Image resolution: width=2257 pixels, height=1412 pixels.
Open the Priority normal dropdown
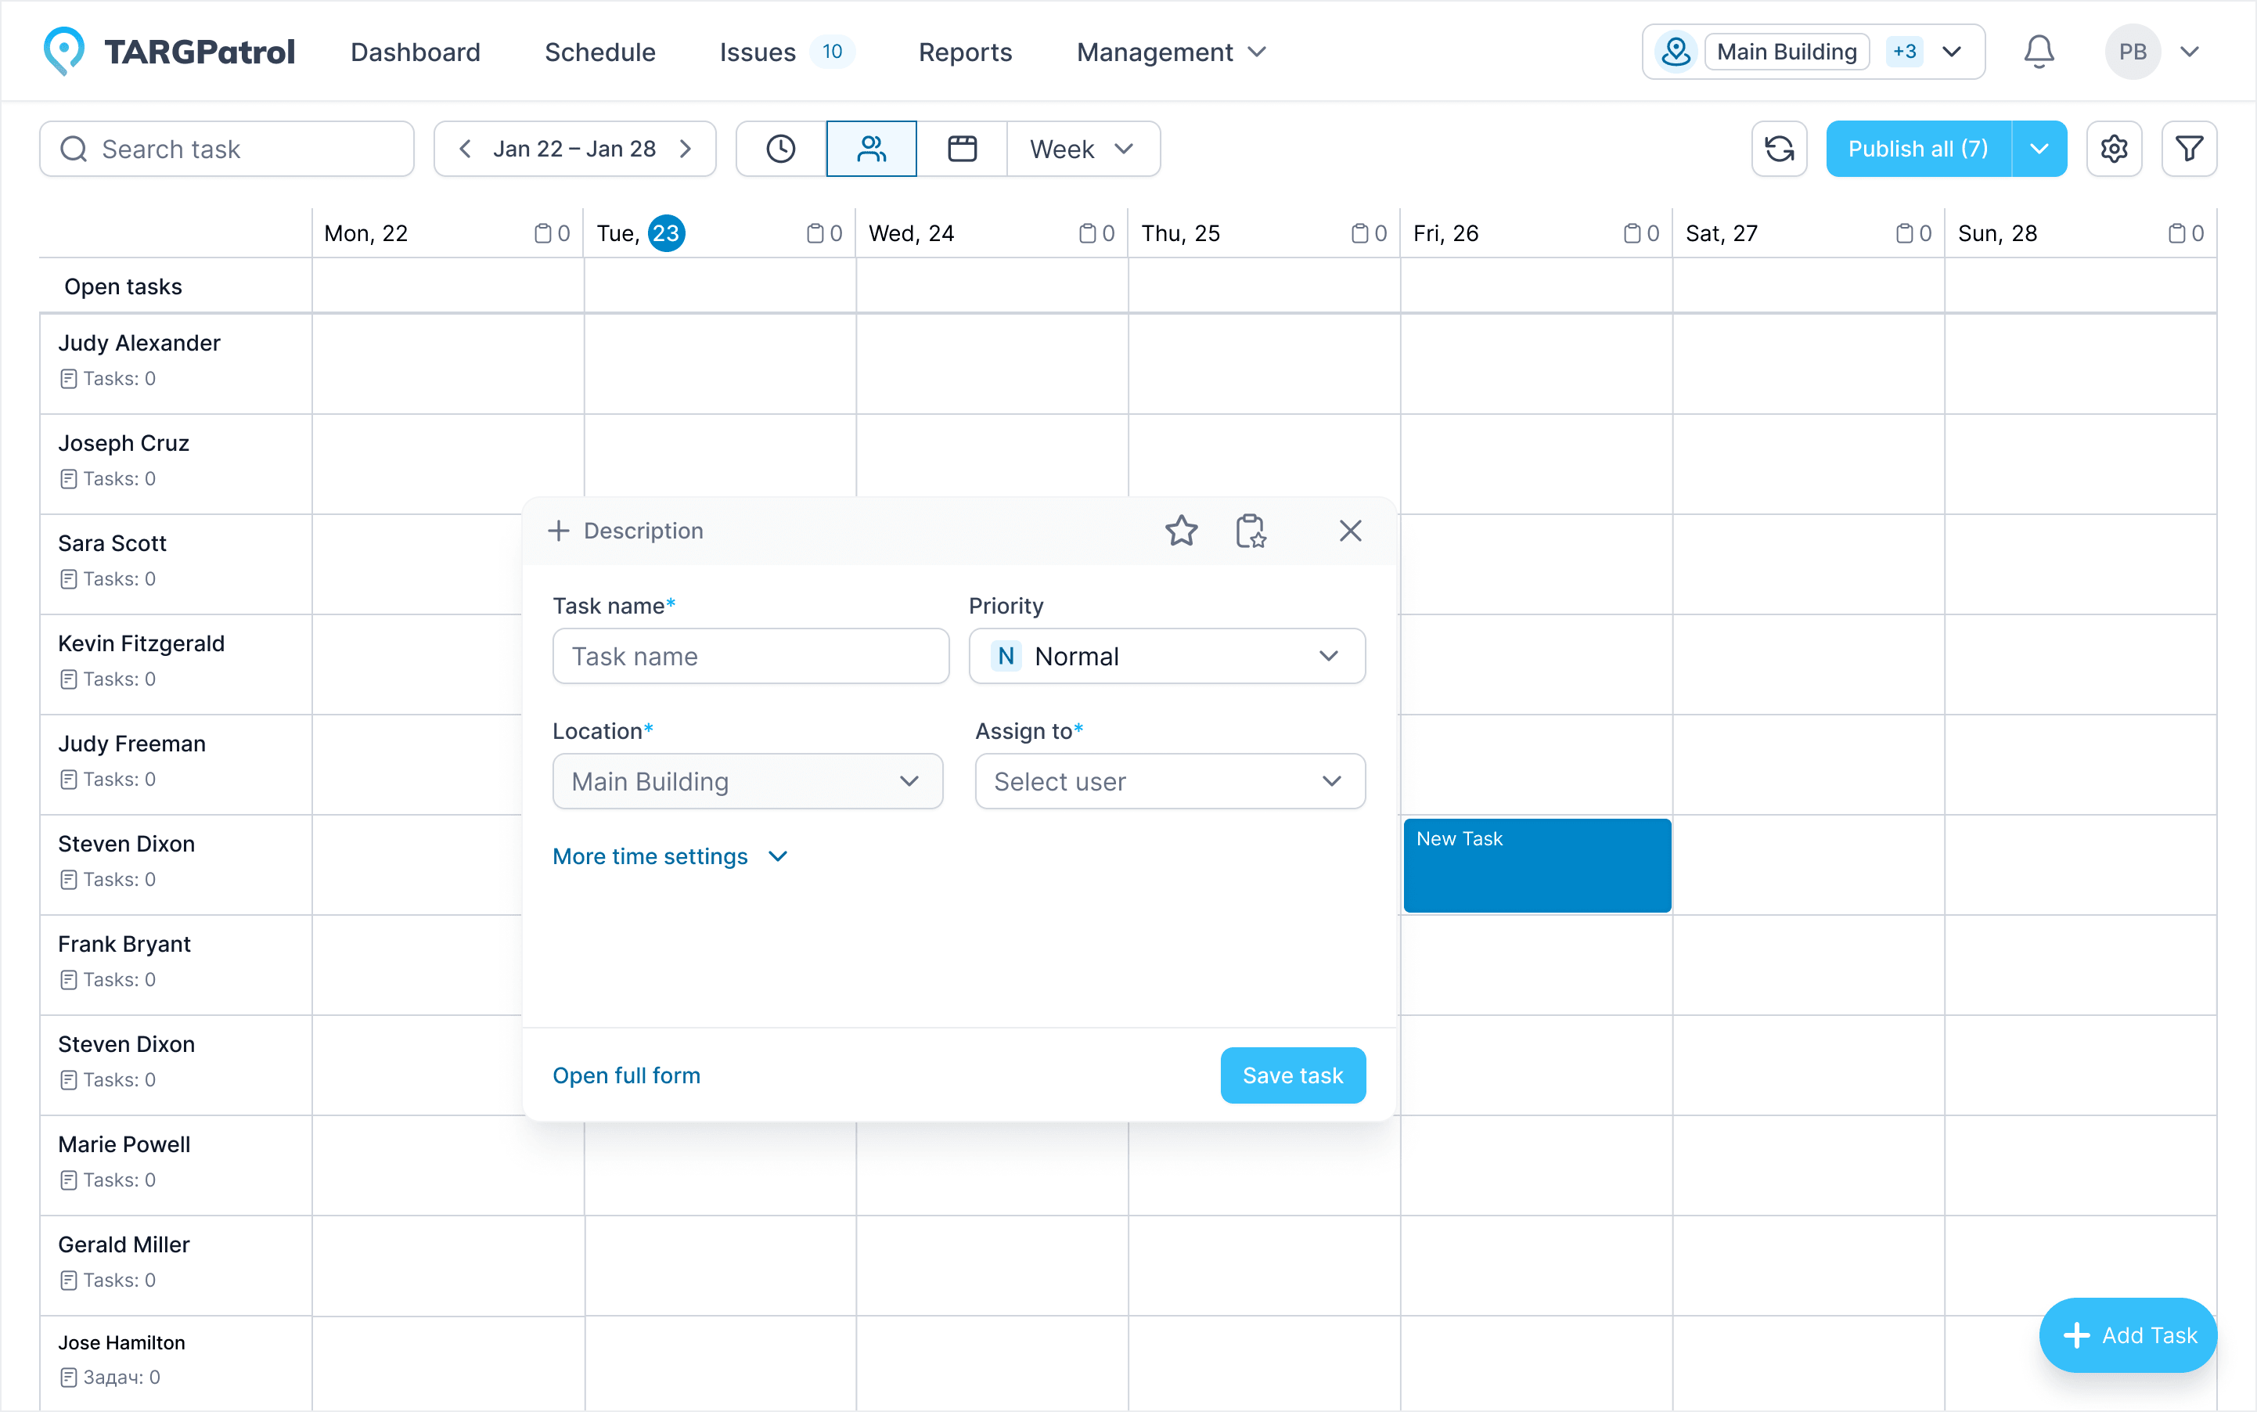tap(1168, 656)
